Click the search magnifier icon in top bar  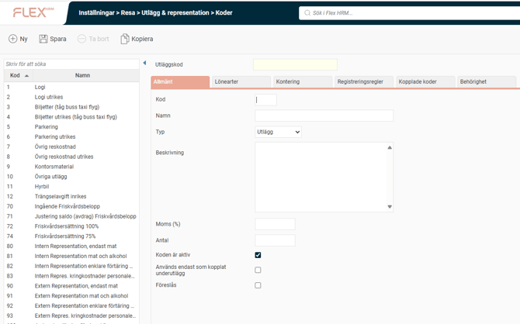click(308, 13)
